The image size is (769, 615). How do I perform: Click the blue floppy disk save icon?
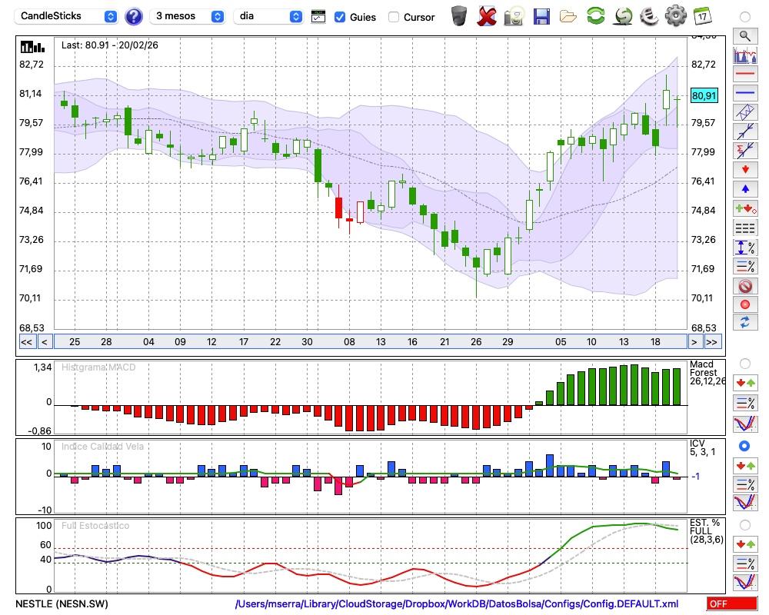point(541,16)
